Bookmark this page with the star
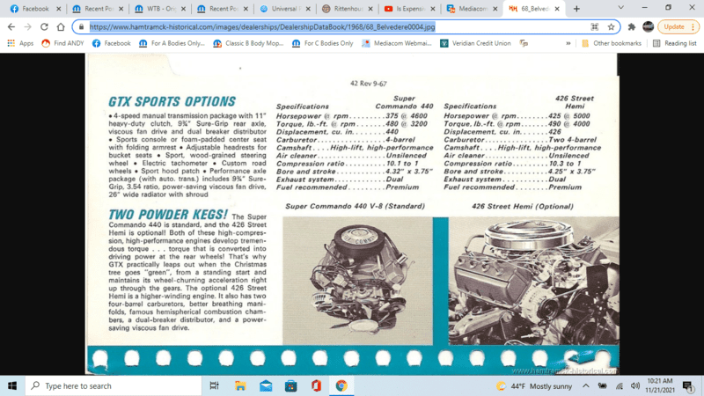The width and height of the screenshot is (704, 396). coord(611,27)
